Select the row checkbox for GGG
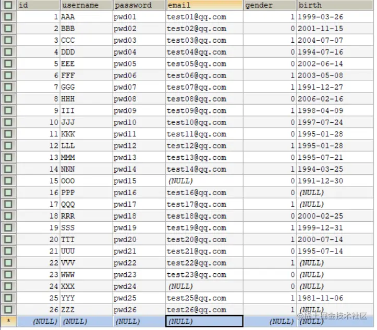Screen dimensions: 377x330 pyautogui.click(x=8, y=87)
